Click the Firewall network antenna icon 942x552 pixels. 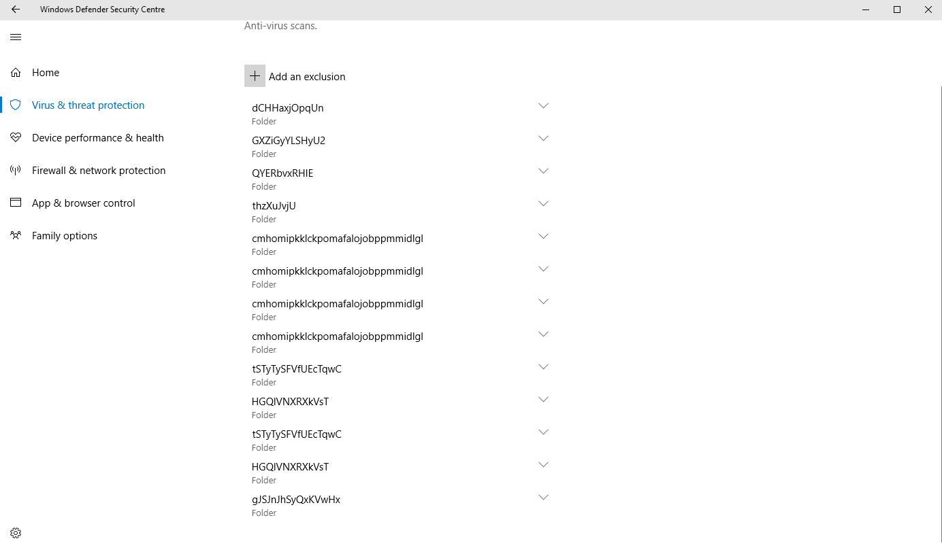[x=16, y=171]
